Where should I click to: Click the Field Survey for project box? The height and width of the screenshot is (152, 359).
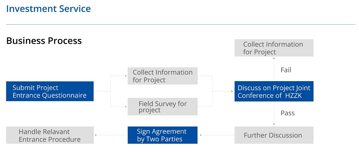tap(163, 107)
